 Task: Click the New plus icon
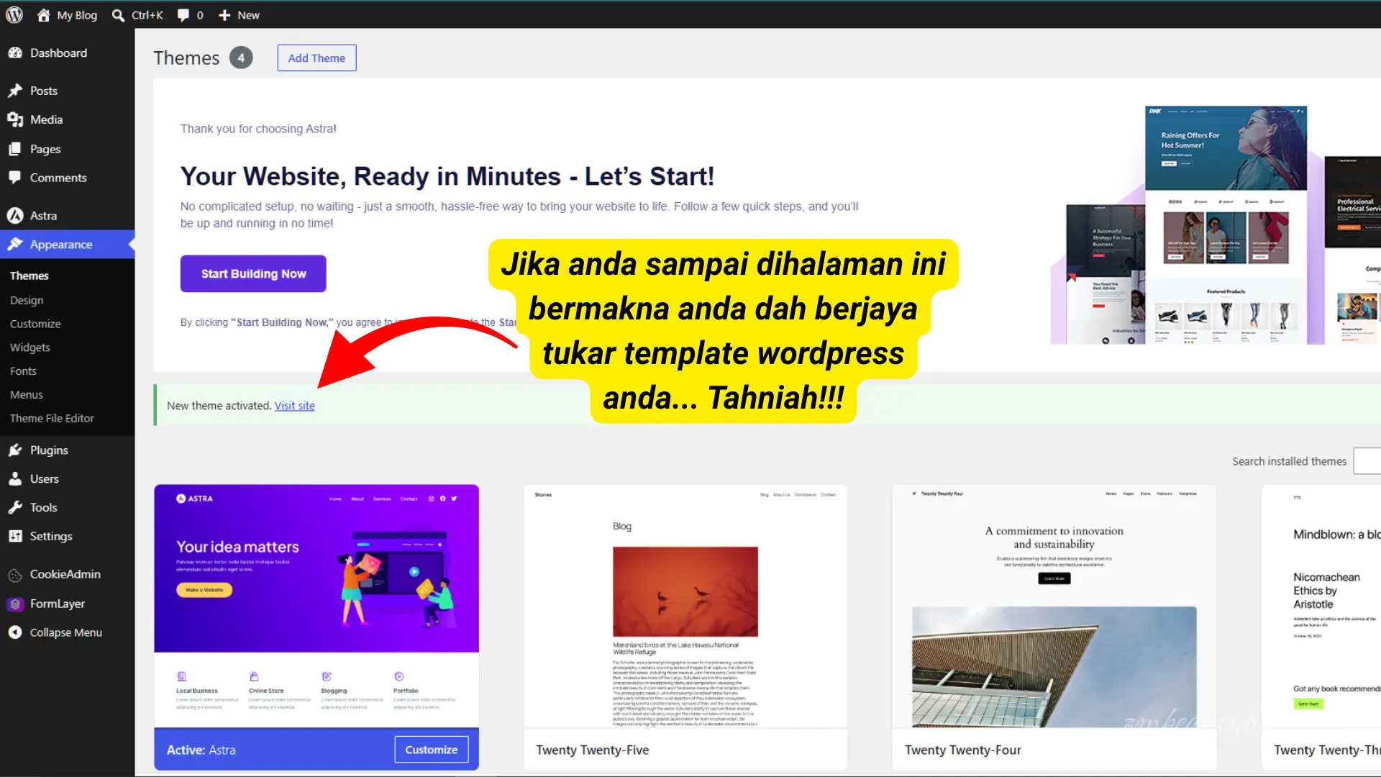(224, 15)
